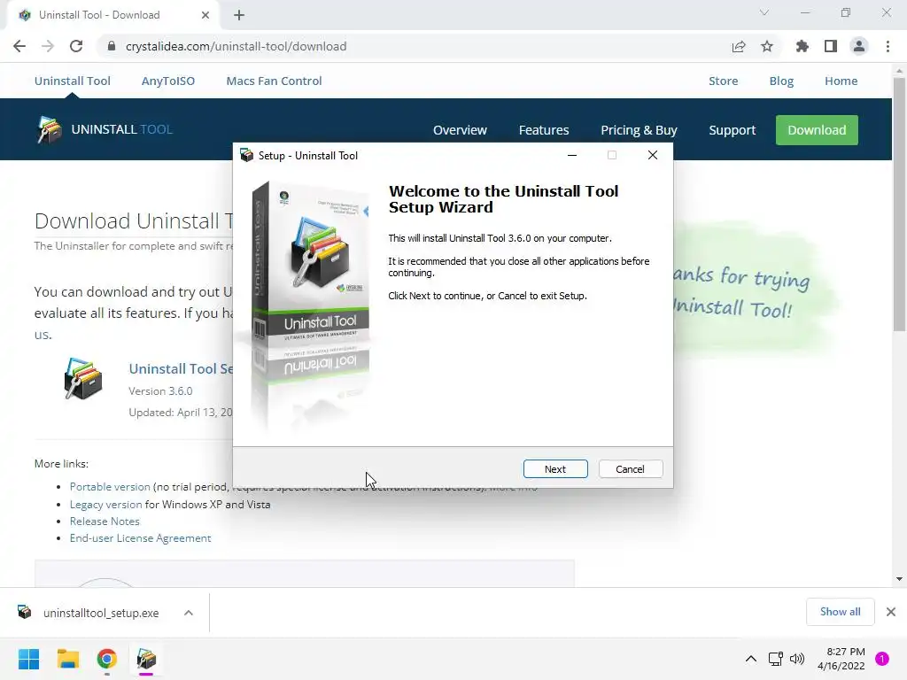Go back in the Chrome browser
The image size is (907, 680).
(x=19, y=46)
